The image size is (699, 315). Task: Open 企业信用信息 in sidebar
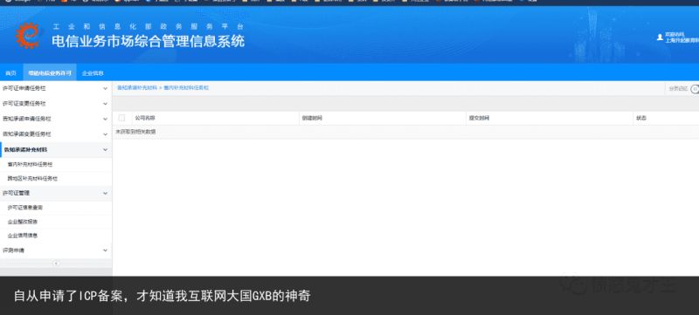pyautogui.click(x=23, y=236)
